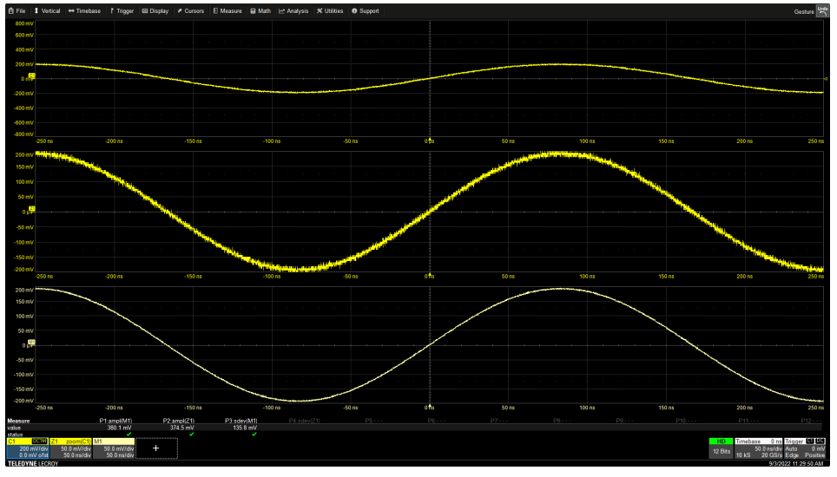Image resolution: width=837 pixels, height=477 pixels.
Task: Click the trigger level marker on top grid's right edge
Action: [826, 79]
